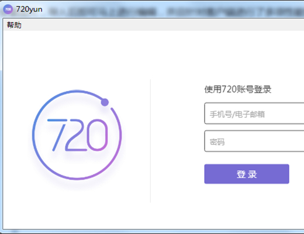Click the 720yun app icon in title bar

click(x=8, y=9)
